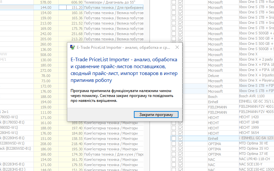
Task: Tick empty checkbox in Xbox One S 500GB + A row
Action: coord(174,33)
